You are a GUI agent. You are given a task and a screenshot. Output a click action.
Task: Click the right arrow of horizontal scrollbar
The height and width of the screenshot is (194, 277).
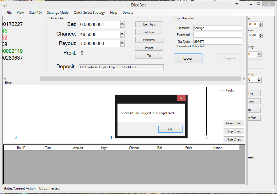click(244, 78)
